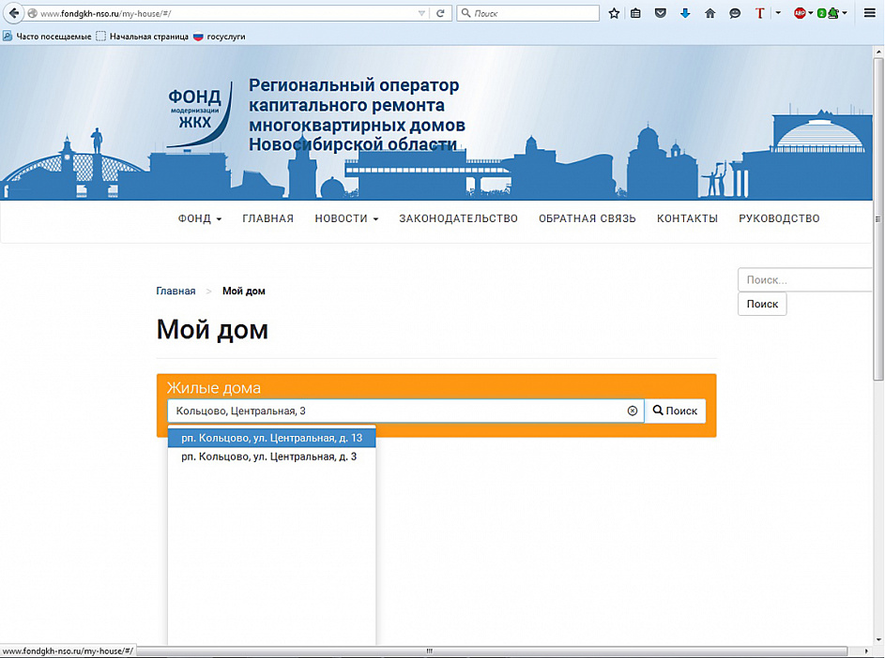Click the vertical page scrollbar thumb
Viewport: 885px width, 658px height.
point(878,218)
